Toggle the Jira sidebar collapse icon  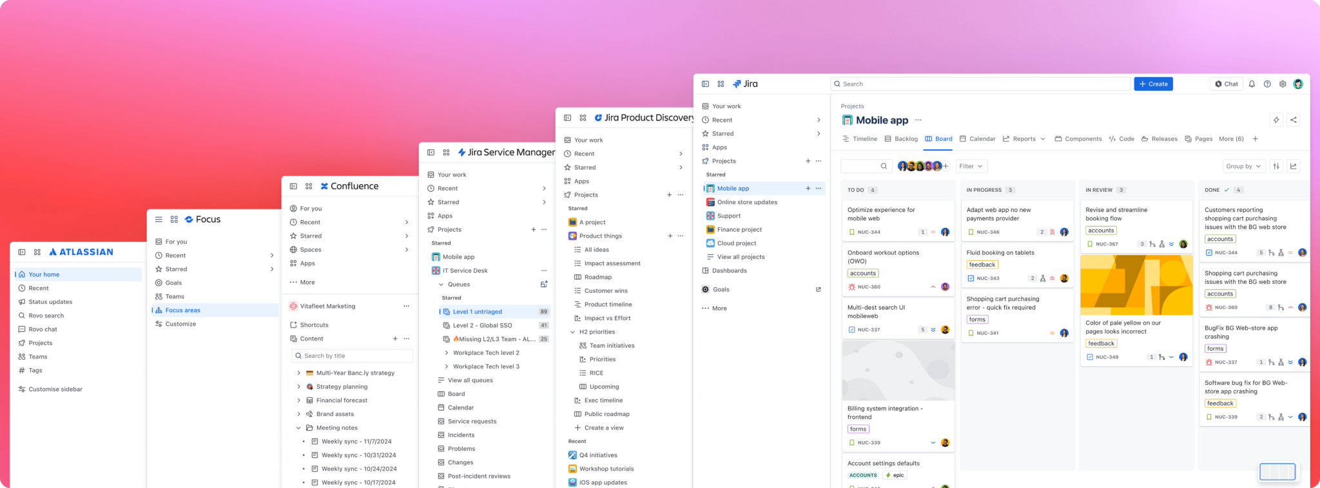click(705, 84)
